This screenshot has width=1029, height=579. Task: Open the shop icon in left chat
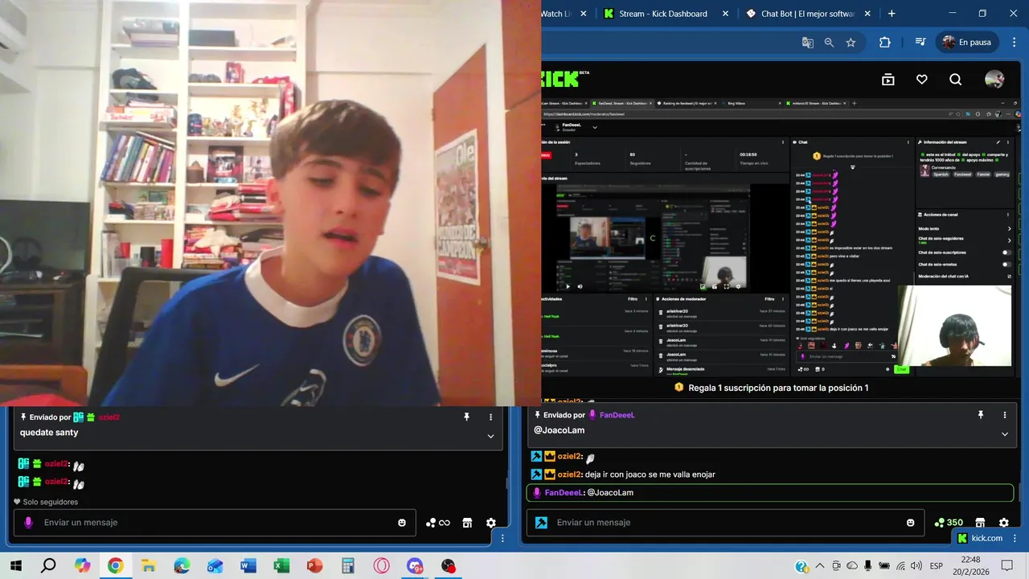coord(467,523)
